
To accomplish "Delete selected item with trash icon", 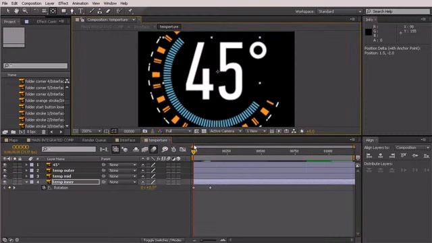I will 43,132.
